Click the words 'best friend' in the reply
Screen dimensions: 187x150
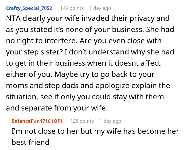[30, 142]
